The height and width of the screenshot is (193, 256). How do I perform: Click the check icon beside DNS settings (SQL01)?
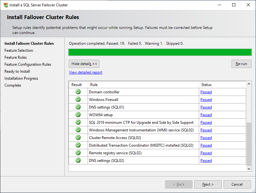(78, 107)
